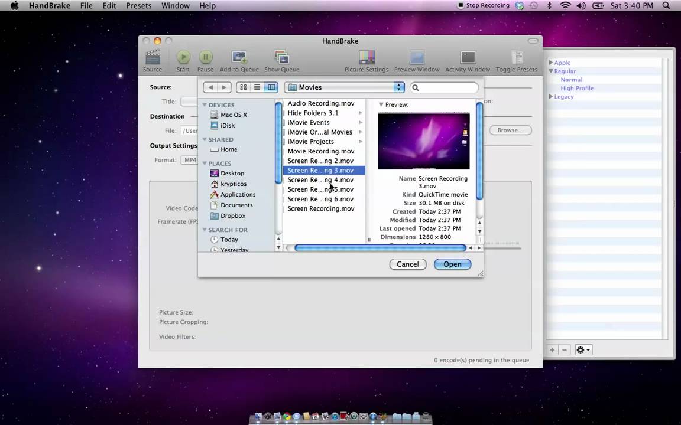
Task: Go back with the dialog back arrow
Action: 210,87
